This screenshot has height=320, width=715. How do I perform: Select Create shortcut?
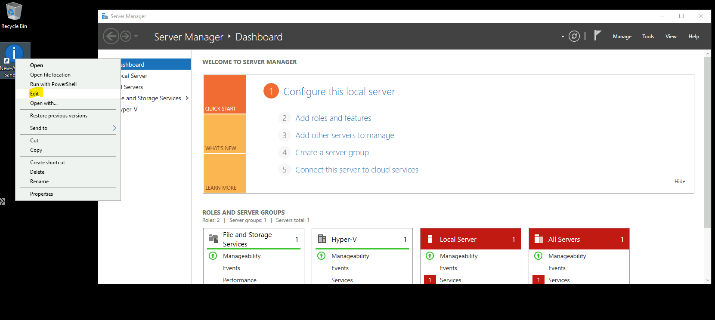pyautogui.click(x=68, y=163)
